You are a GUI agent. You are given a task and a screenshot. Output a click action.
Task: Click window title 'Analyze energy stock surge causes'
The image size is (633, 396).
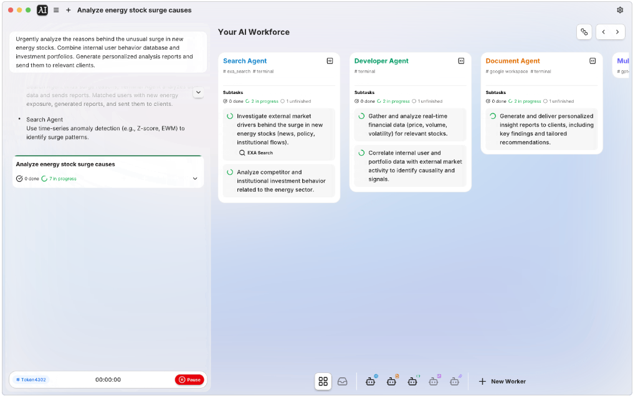click(134, 10)
